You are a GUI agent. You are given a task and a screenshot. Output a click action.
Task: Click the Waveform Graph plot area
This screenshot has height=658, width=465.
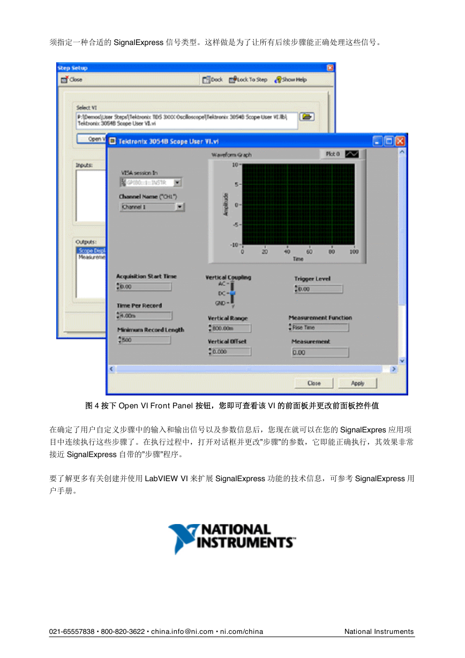298,205
